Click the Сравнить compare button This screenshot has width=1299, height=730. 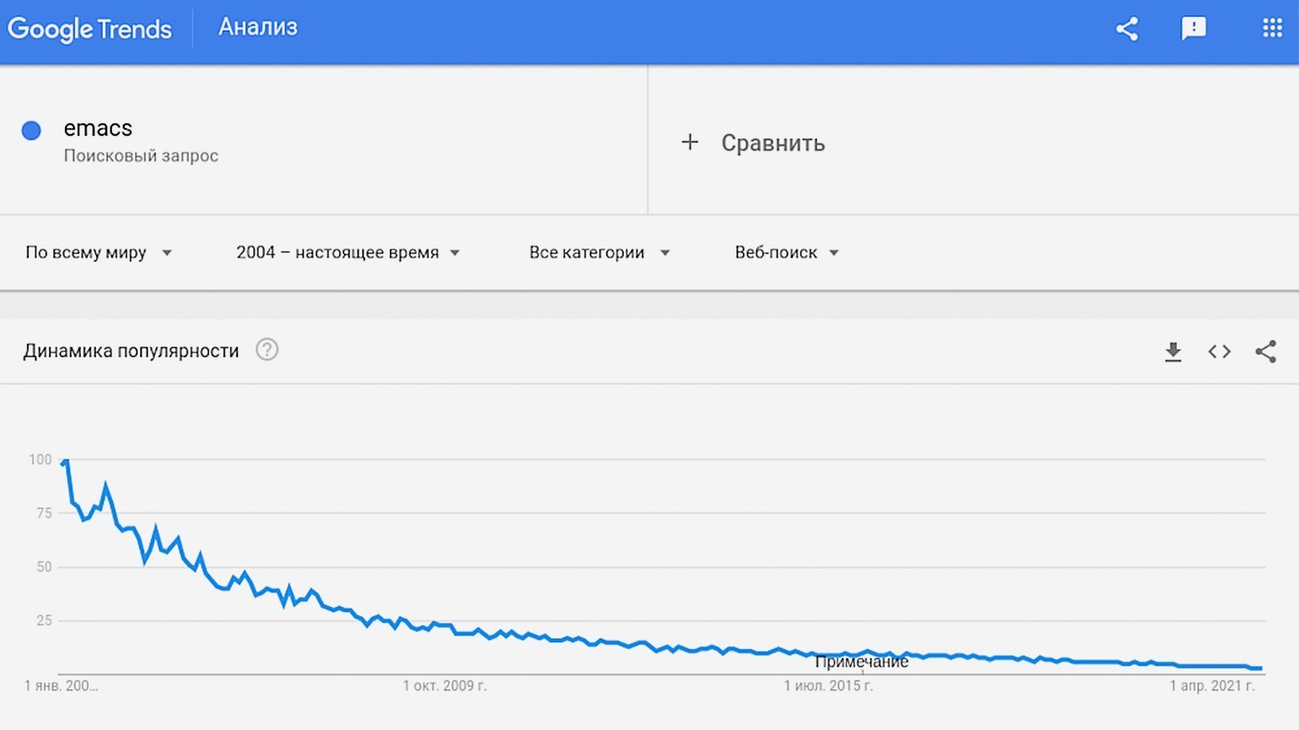coord(772,143)
